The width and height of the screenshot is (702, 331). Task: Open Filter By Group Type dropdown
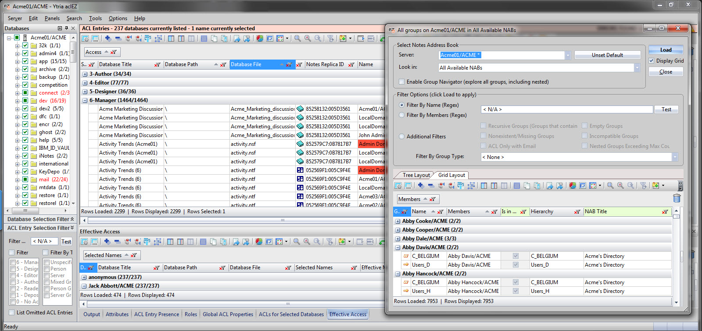675,157
